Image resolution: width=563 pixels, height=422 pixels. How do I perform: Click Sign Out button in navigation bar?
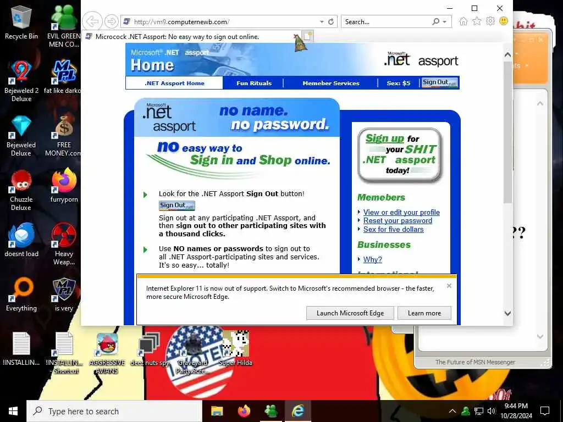pyautogui.click(x=440, y=82)
